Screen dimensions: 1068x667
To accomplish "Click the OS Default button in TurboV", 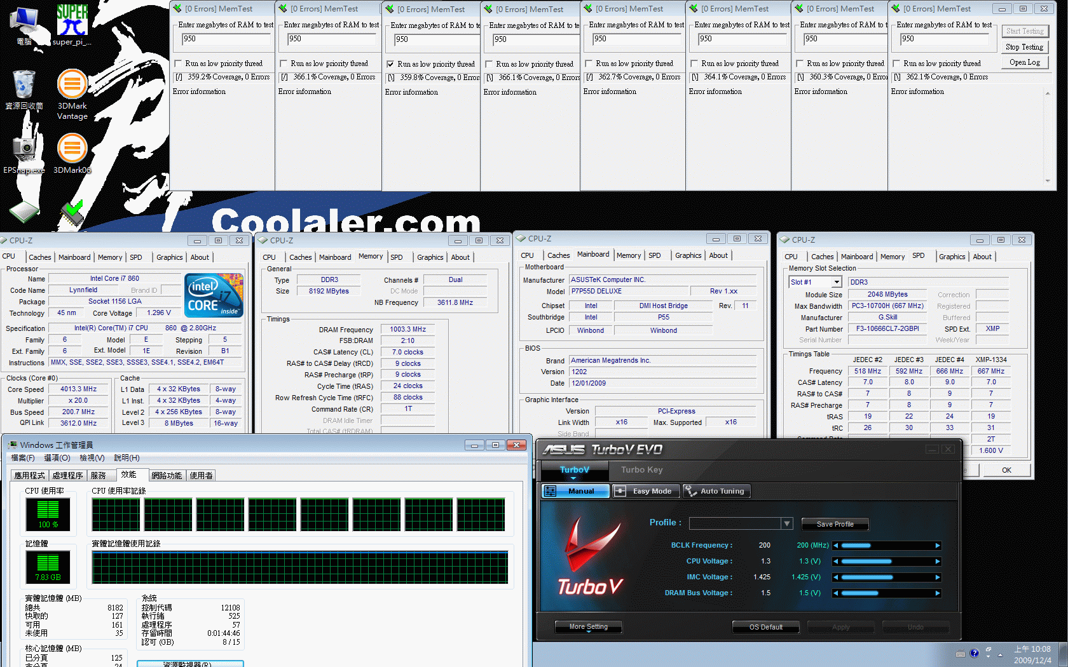I will coord(766,627).
